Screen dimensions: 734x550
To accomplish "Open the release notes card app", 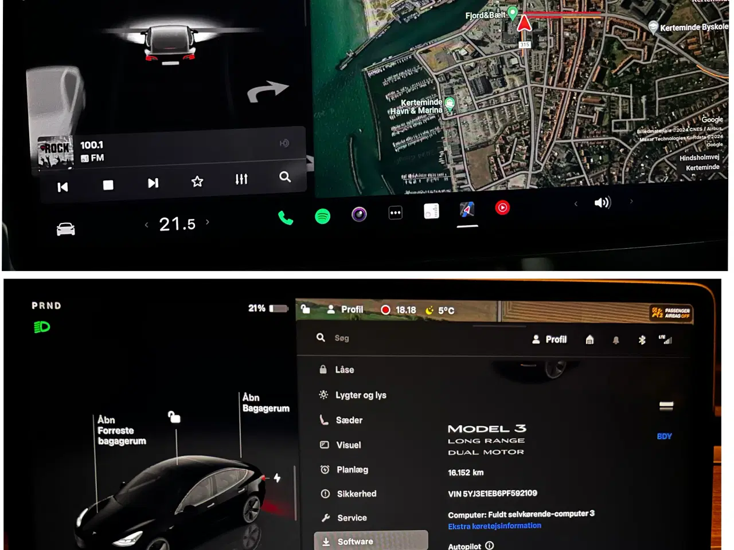I will tap(431, 211).
